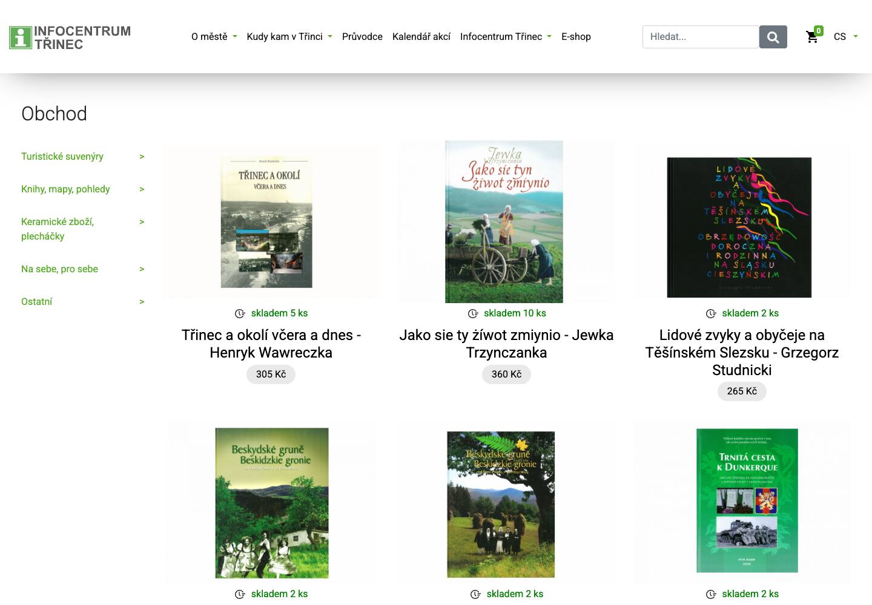
Task: Expand the 'Kudy kam v Třinci' dropdown
Action: click(289, 36)
